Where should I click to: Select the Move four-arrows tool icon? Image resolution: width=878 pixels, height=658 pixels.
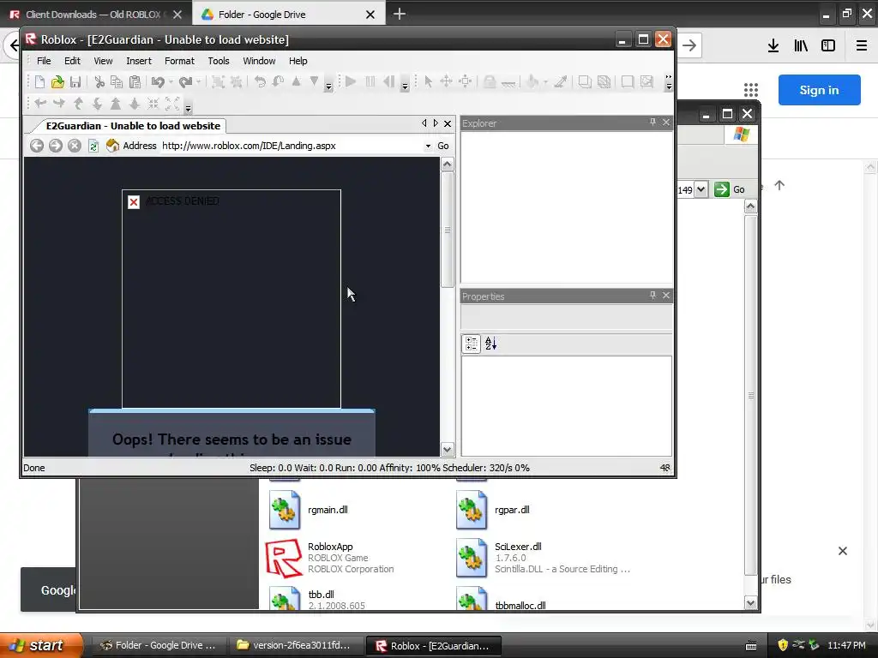pyautogui.click(x=446, y=81)
